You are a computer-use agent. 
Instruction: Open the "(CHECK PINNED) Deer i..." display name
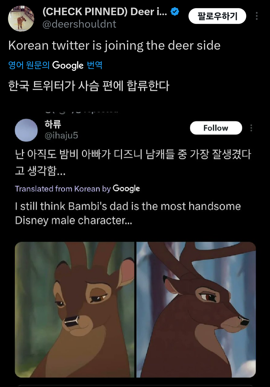point(104,12)
